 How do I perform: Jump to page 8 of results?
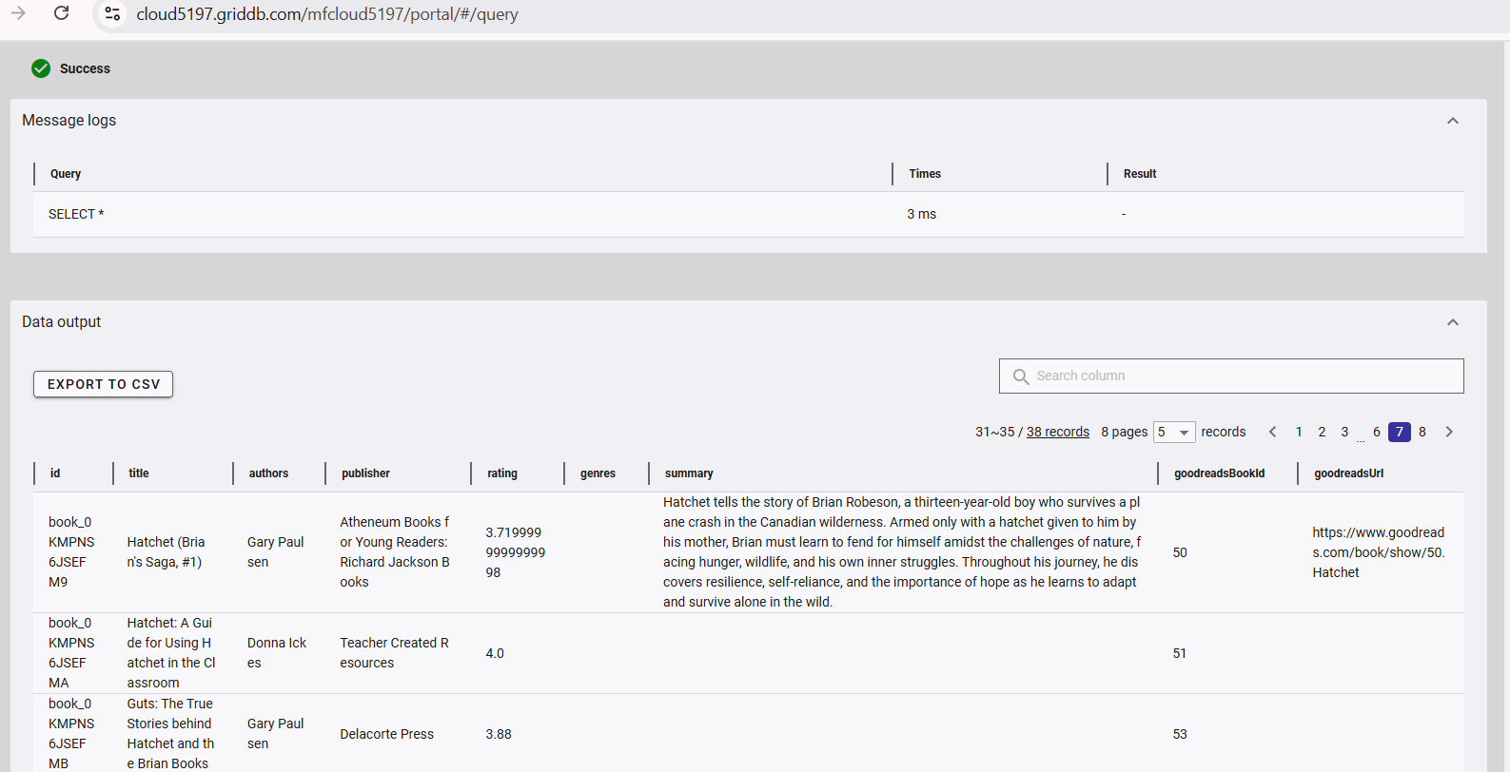1422,432
